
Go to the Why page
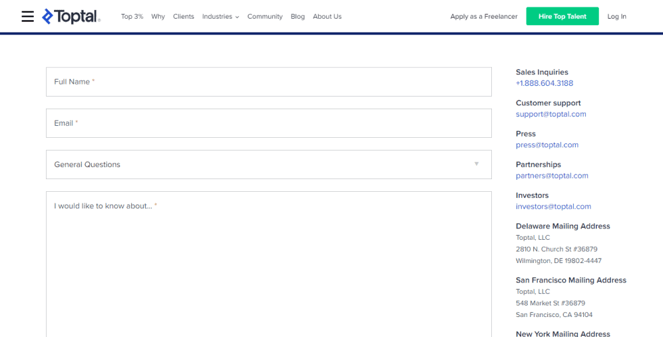pos(158,17)
